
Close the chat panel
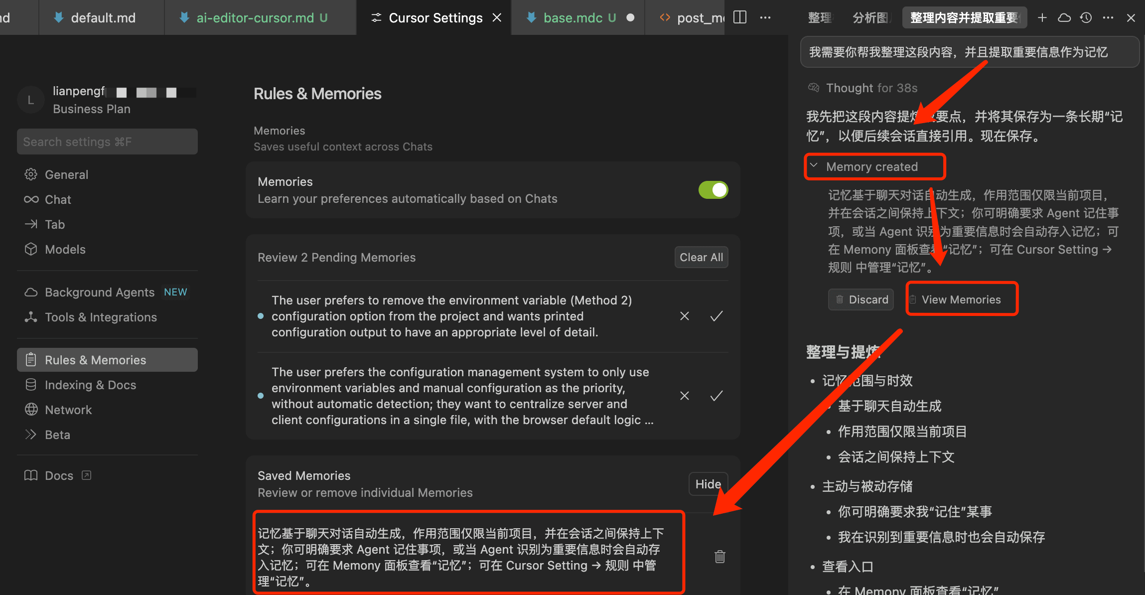pyautogui.click(x=1131, y=17)
